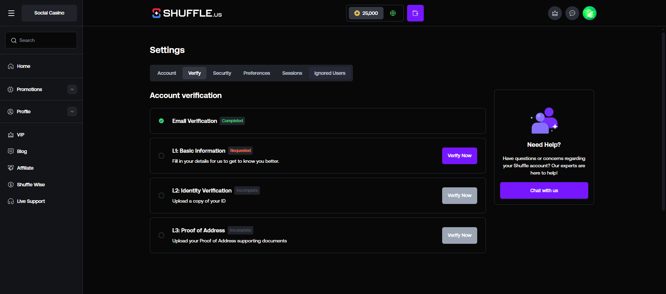Click the Incomplete badge for L2 Identity Verification

point(247,190)
